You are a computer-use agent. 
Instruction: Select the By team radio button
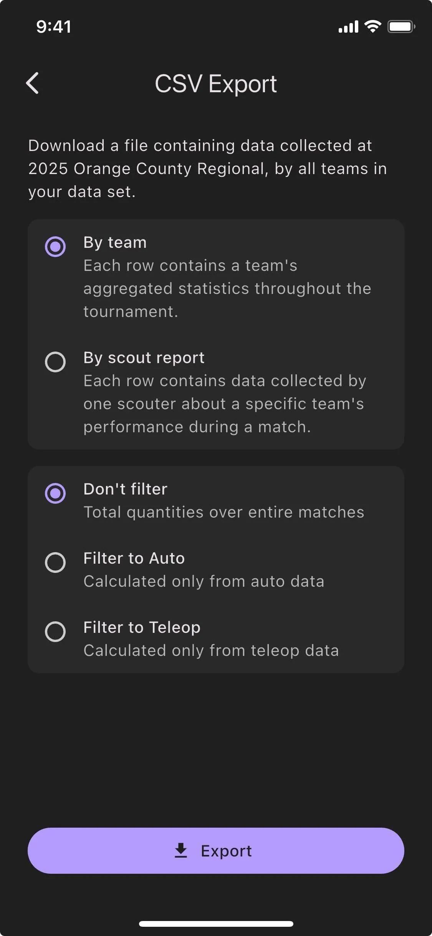click(x=55, y=246)
